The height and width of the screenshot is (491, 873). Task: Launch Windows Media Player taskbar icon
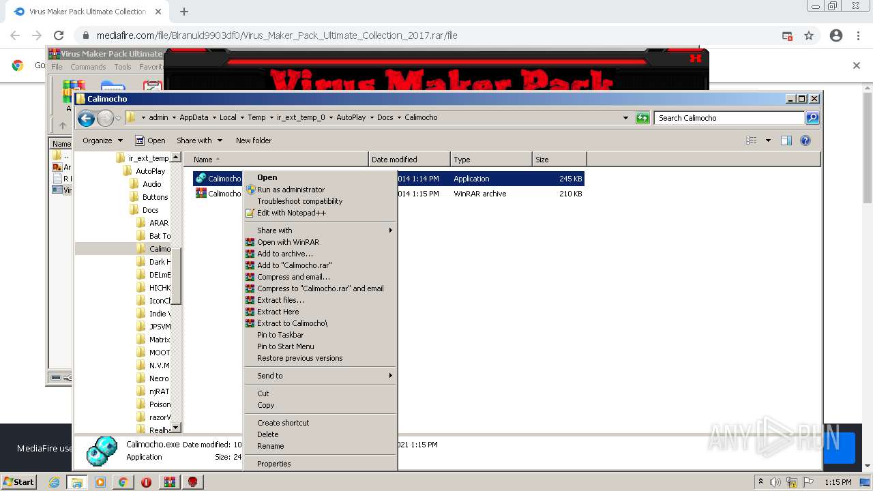click(x=100, y=482)
